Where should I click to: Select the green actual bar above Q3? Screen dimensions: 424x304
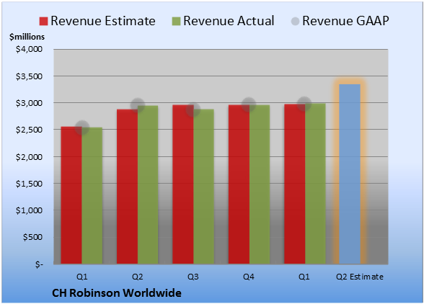click(203, 187)
